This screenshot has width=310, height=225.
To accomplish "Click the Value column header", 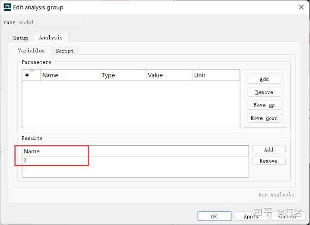I will pyautogui.click(x=169, y=75).
